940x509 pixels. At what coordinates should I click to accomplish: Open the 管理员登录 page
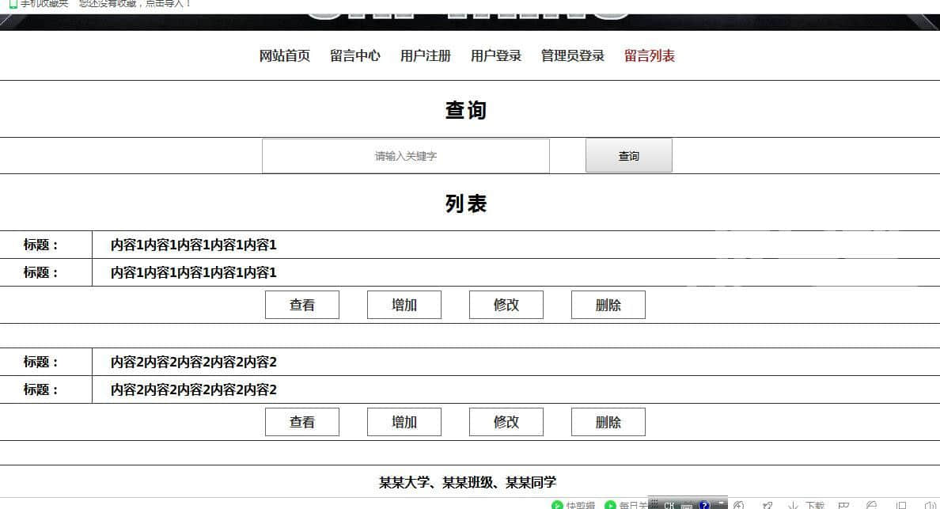(573, 56)
